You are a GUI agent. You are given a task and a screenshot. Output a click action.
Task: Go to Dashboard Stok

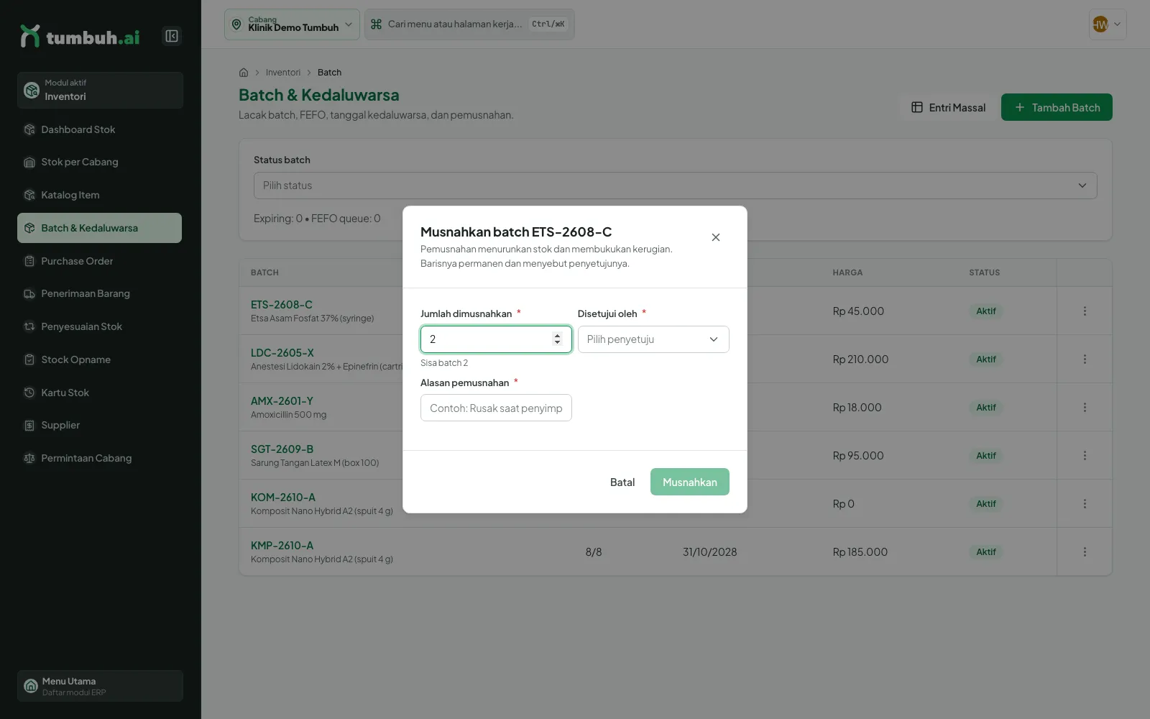click(x=99, y=129)
